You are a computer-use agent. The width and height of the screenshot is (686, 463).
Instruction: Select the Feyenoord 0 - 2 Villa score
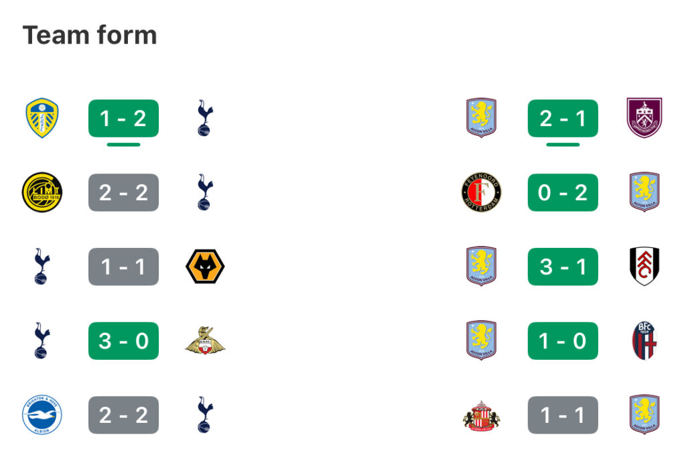coord(563,192)
